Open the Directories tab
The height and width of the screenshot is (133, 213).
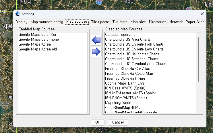point(157,22)
